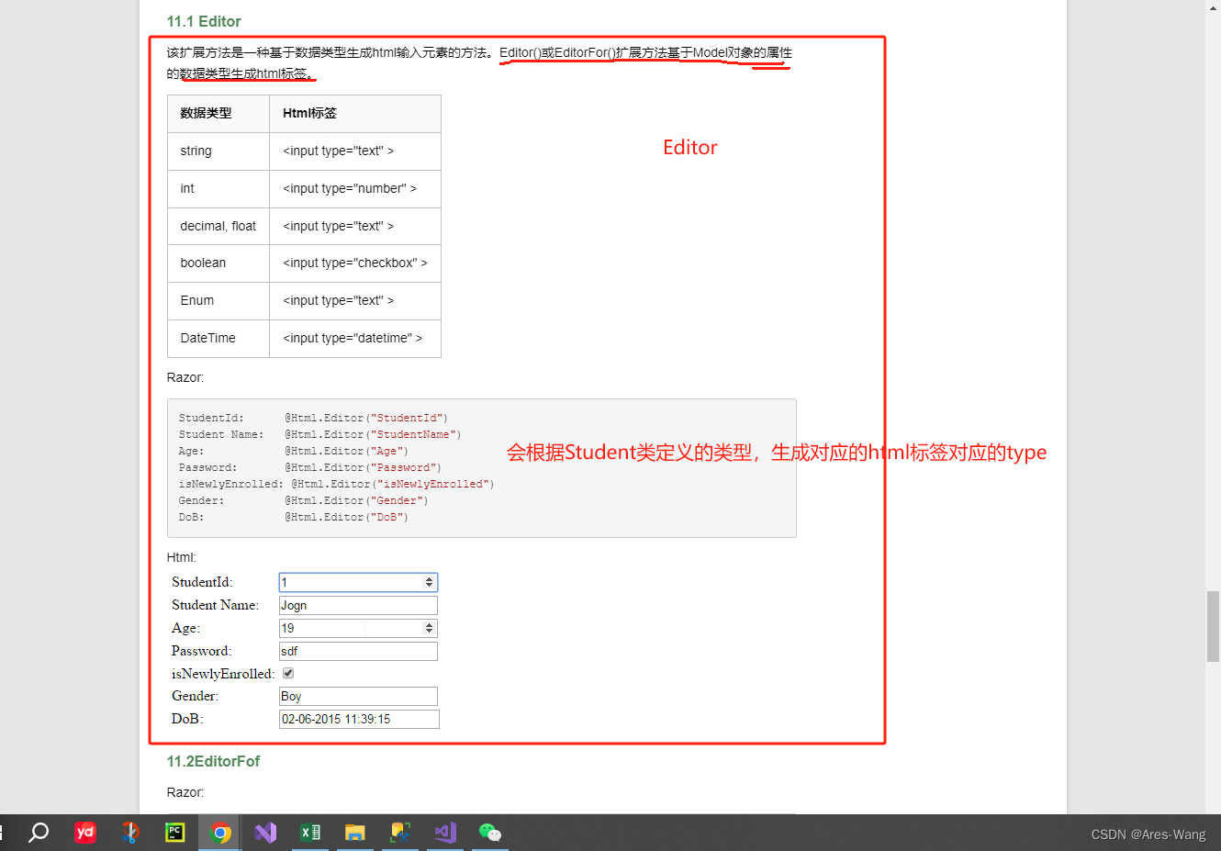Viewport: 1221px width, 851px height.
Task: Click the Age number spinner arrows
Action: 429,628
